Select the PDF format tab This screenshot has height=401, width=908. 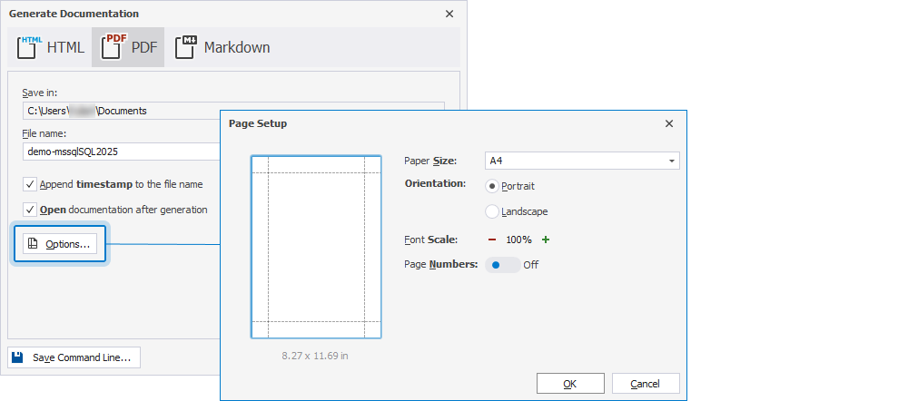click(x=128, y=47)
